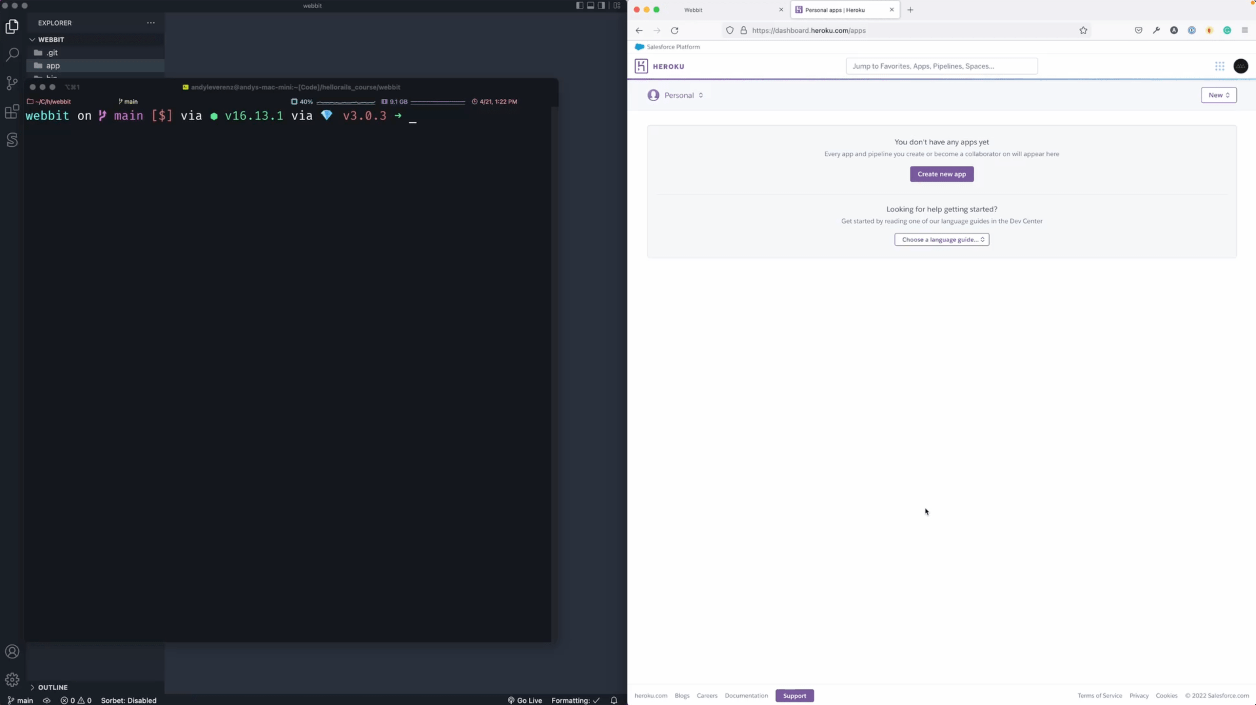Open the Manage gear in VS Code
This screenshot has width=1256, height=705.
(x=12, y=680)
